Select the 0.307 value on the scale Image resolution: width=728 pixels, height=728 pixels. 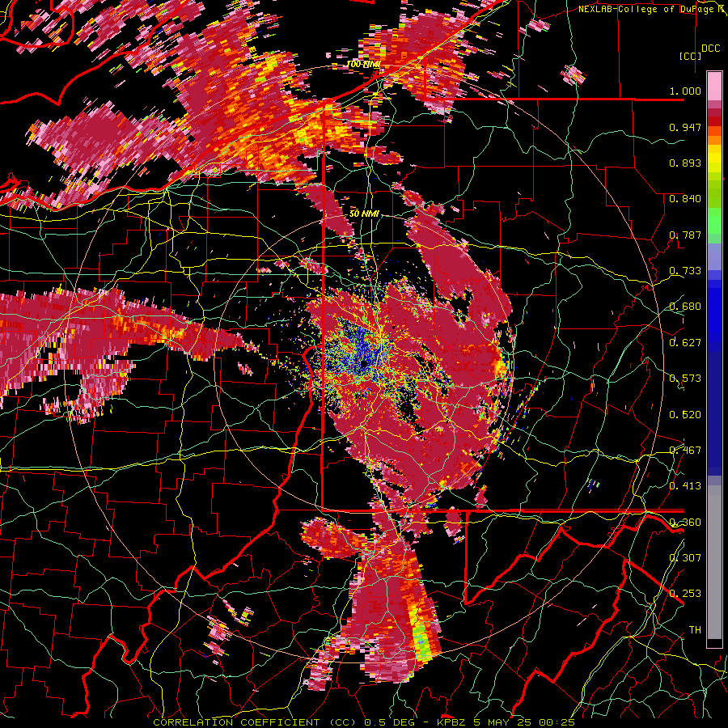point(685,558)
